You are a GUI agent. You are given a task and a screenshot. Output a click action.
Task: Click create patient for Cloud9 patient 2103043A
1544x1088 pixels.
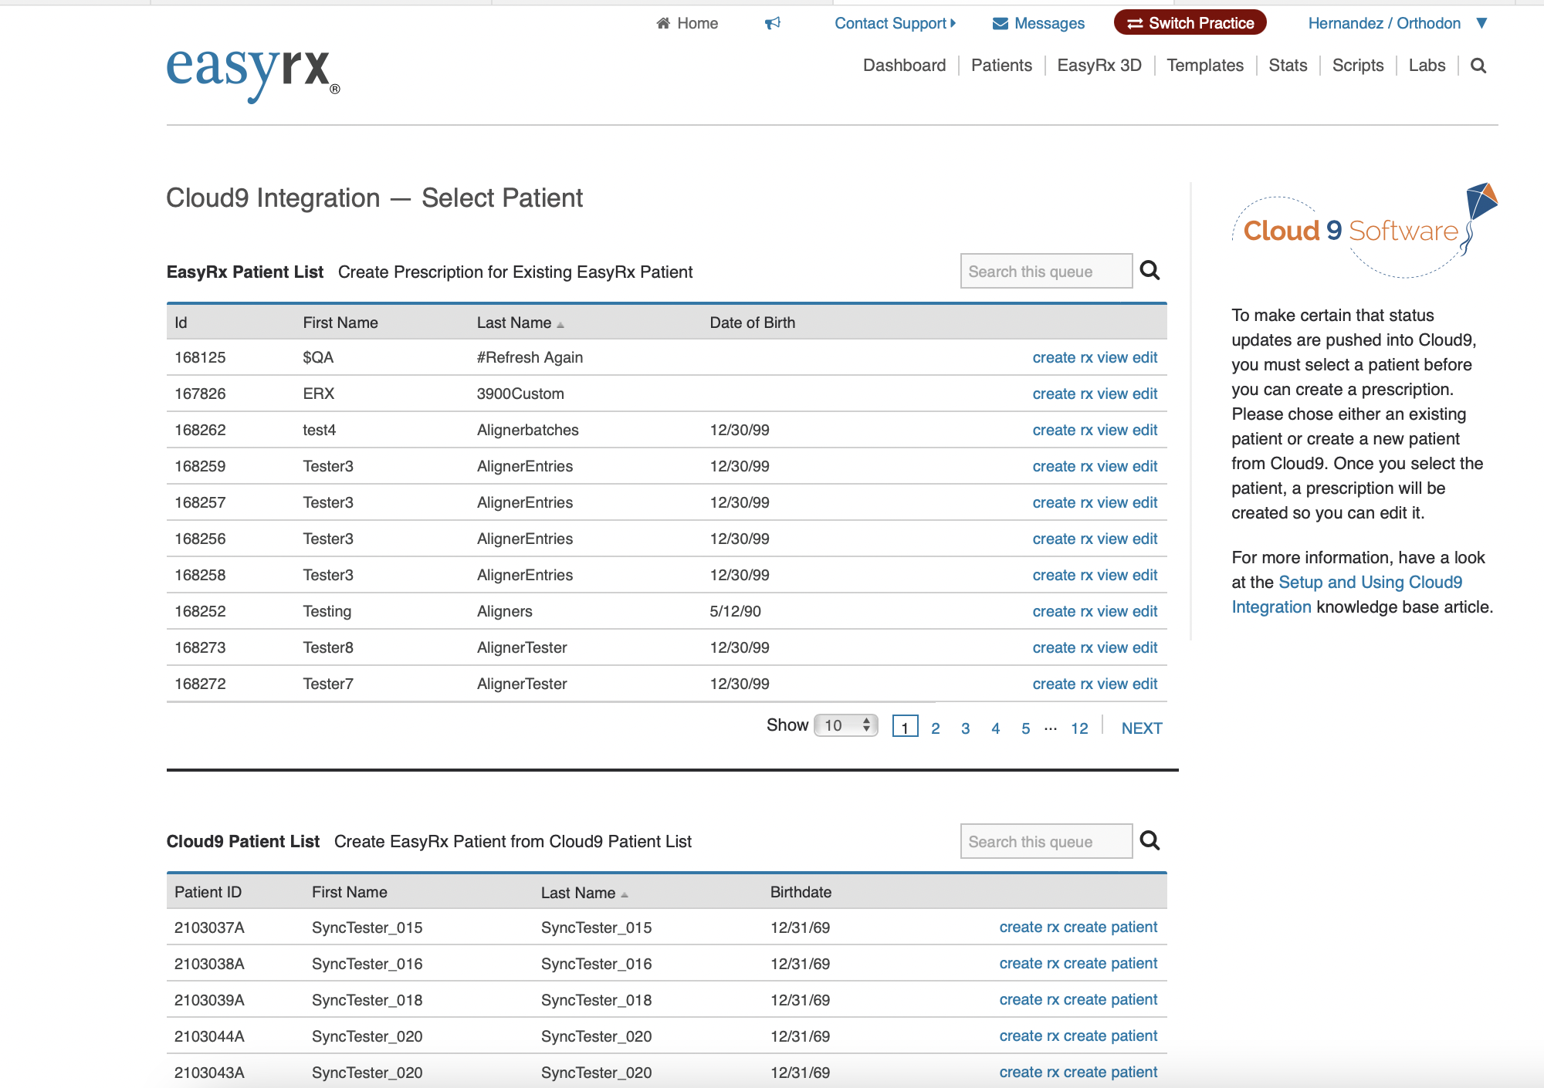[x=1110, y=1072]
